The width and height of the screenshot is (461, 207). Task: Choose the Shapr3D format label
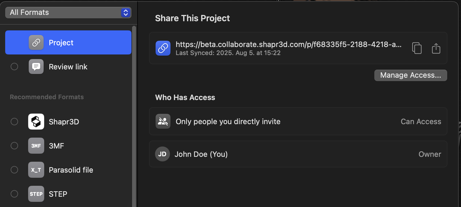click(x=64, y=122)
